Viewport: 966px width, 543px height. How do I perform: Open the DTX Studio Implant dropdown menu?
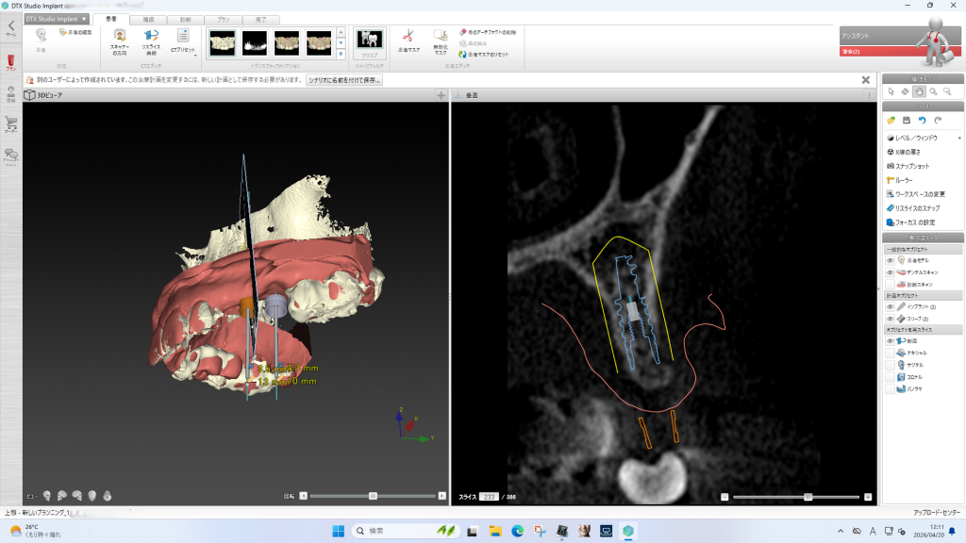58,19
